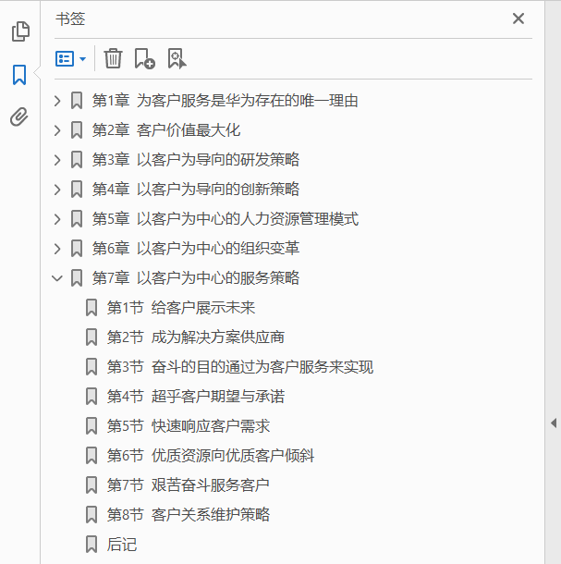The height and width of the screenshot is (564, 561).
Task: Open 第8节 客户关系维护策略
Action: 189,514
